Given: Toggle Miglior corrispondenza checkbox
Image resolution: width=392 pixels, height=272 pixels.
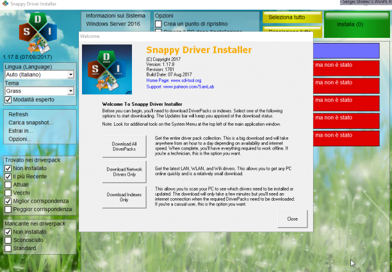Looking at the screenshot, I should pyautogui.click(x=8, y=201).
